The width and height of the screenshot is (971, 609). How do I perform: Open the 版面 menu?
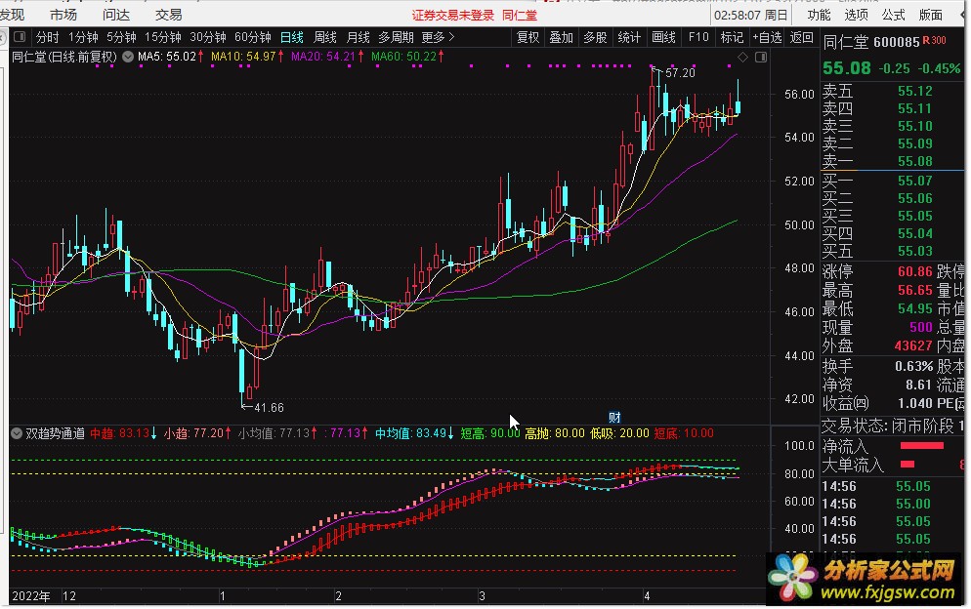pyautogui.click(x=931, y=15)
